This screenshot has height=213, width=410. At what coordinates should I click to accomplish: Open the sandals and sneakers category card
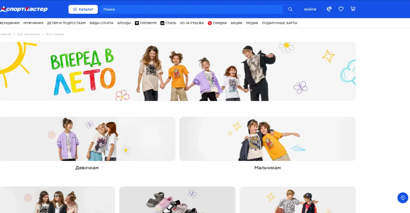tap(177, 200)
